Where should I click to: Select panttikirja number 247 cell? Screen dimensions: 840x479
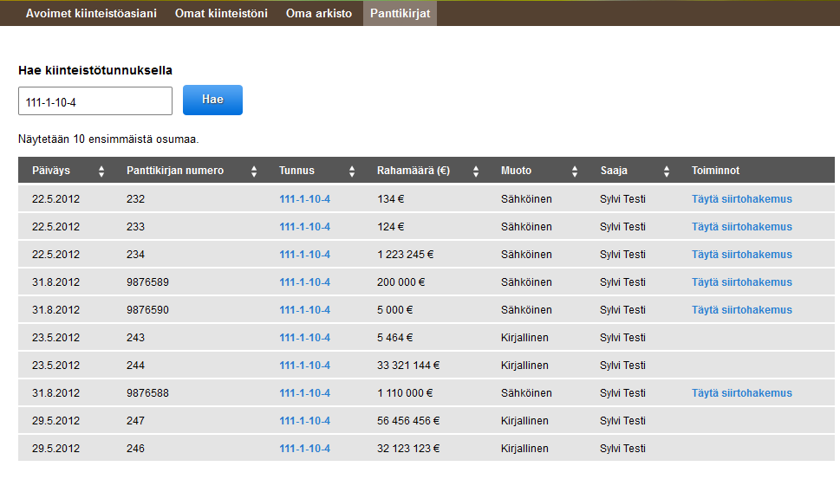135,421
